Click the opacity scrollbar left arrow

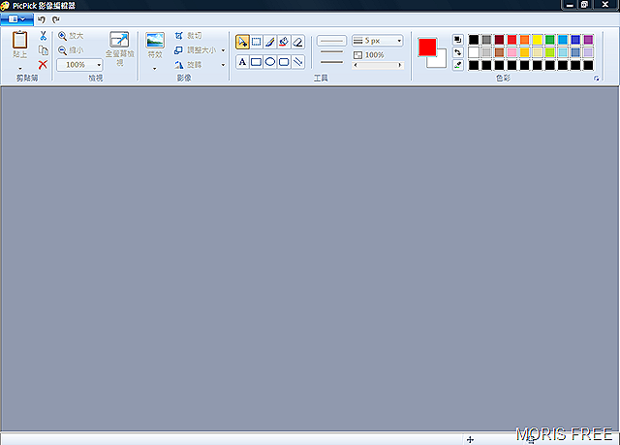(x=356, y=65)
